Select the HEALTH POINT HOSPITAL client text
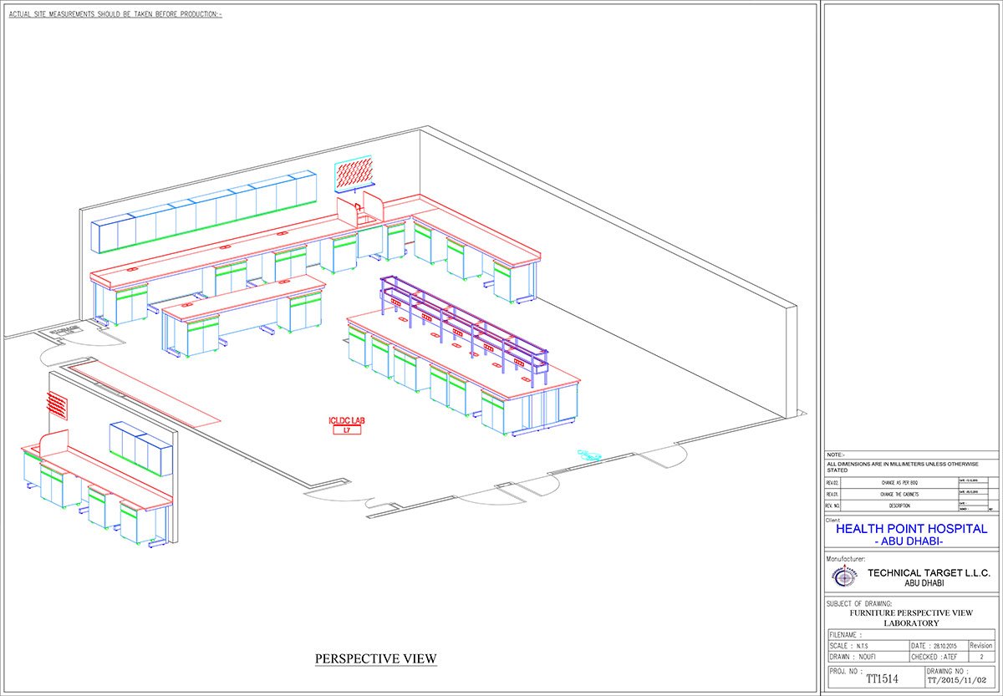 (x=911, y=529)
